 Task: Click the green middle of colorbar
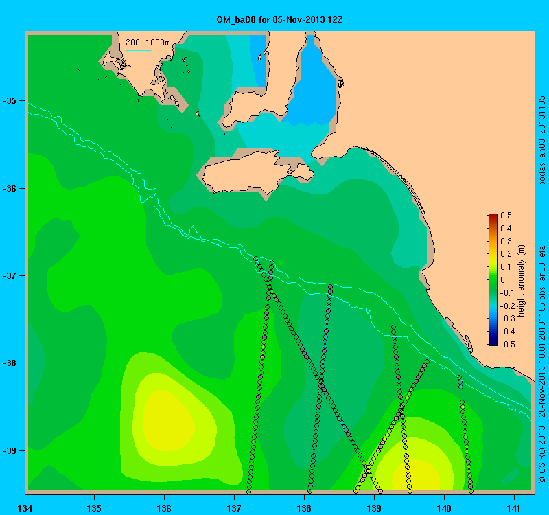(493, 280)
